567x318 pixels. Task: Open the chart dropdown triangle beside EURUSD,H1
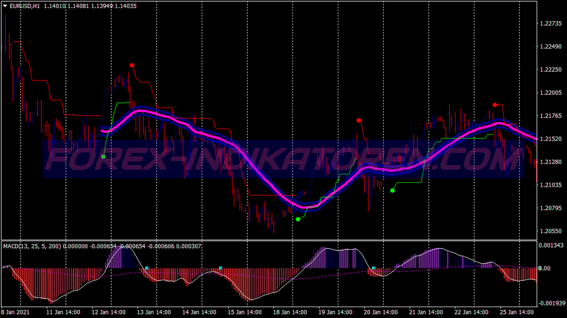[x=5, y=6]
